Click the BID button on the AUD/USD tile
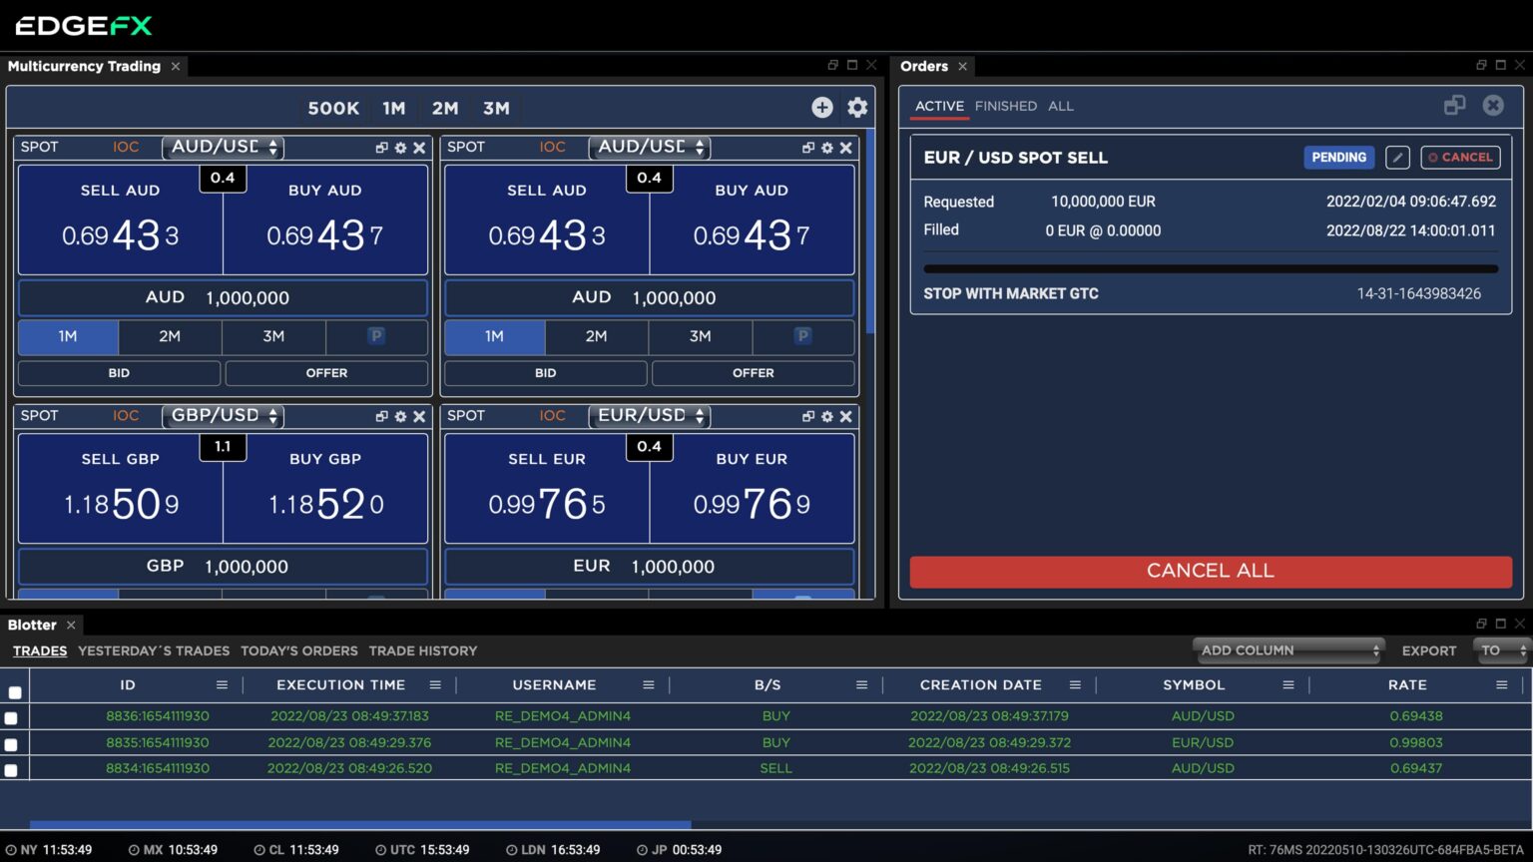 pos(119,372)
